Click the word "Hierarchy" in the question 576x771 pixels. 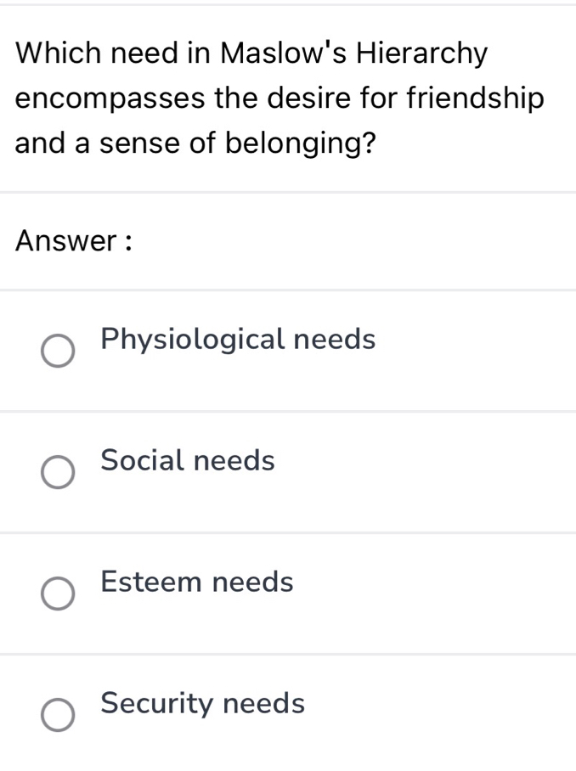[422, 53]
